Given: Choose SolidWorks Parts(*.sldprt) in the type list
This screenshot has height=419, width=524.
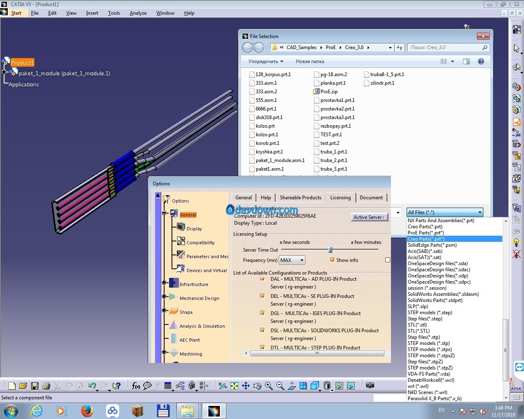Looking at the screenshot, I should [x=435, y=300].
